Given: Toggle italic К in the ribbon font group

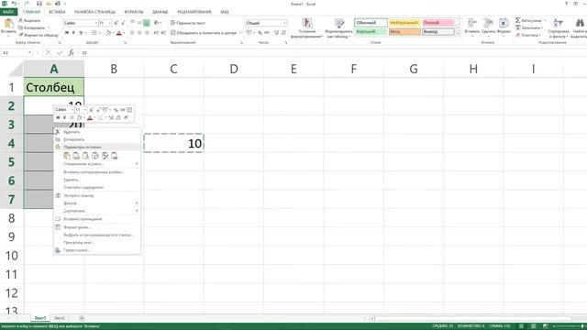Looking at the screenshot, I should 73,33.
